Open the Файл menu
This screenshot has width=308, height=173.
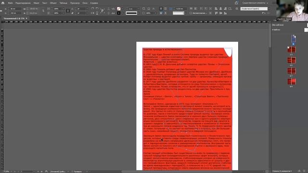[11, 3]
